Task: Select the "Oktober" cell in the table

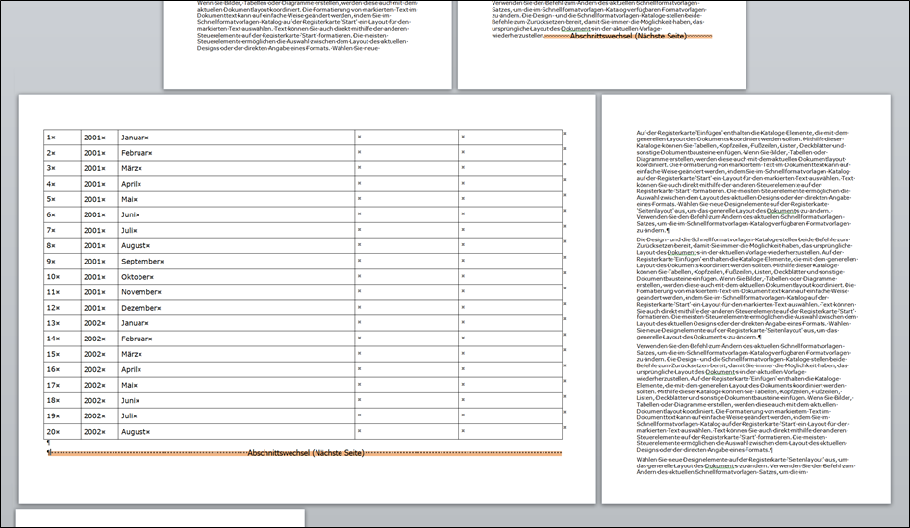Action: [139, 277]
